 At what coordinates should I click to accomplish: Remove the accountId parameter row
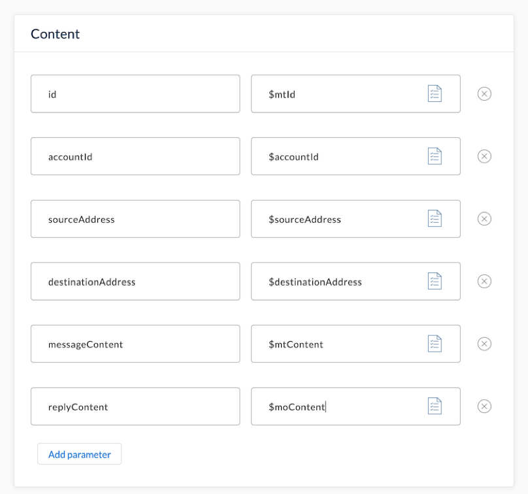(484, 156)
